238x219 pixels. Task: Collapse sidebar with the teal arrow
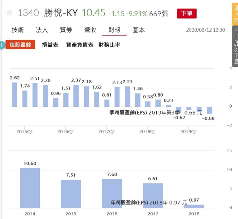[x=2, y=45]
